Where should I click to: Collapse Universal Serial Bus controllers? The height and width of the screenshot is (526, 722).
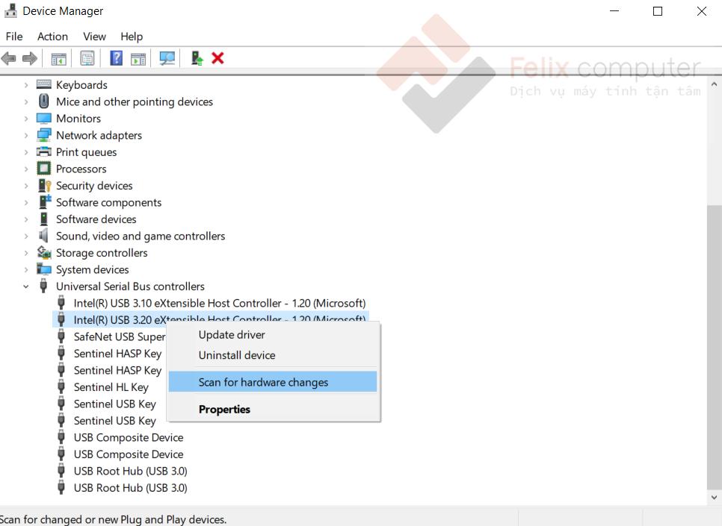tap(26, 287)
